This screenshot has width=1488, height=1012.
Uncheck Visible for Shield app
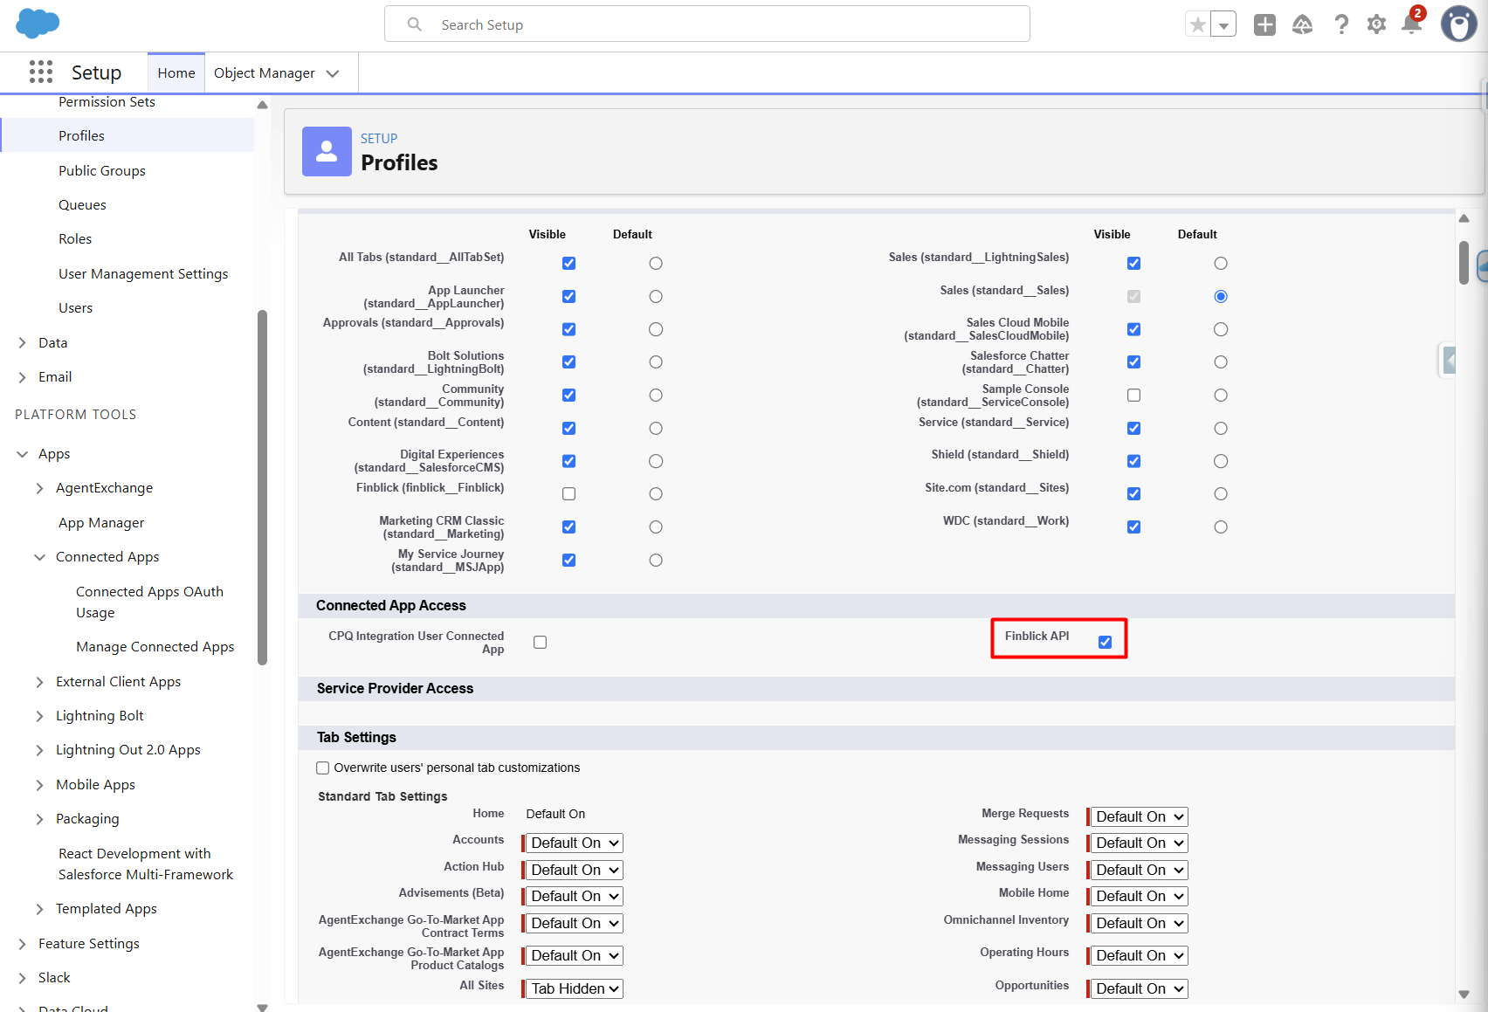coord(1133,461)
